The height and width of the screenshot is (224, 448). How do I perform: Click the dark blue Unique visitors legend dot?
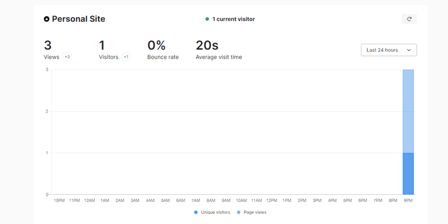click(x=196, y=212)
